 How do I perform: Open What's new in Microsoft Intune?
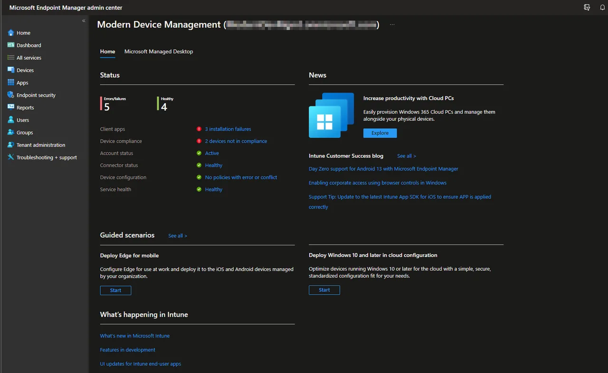coord(135,336)
